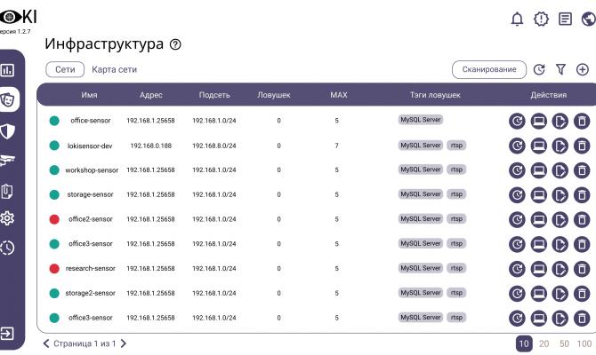Restart lokisensor-dev using its clock-arrow icon
This screenshot has width=596, height=355.
(x=517, y=146)
